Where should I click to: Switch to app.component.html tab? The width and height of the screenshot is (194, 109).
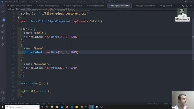[x=95, y=6]
